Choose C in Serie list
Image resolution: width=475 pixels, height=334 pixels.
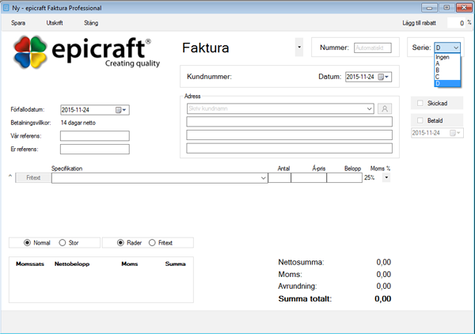[447, 77]
